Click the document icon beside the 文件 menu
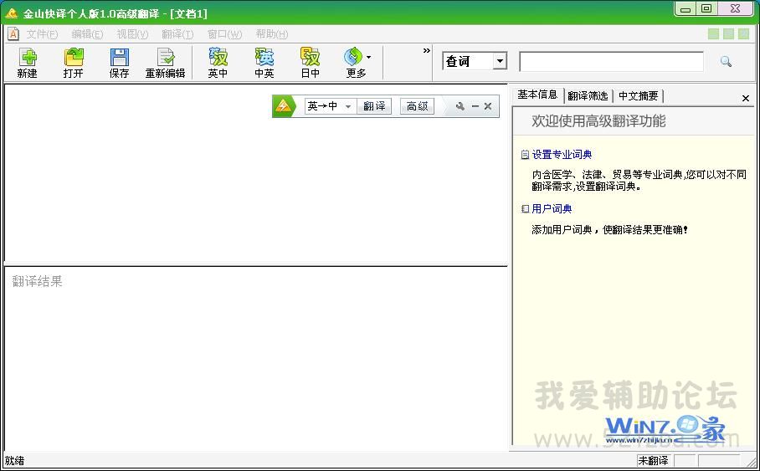 (13, 34)
